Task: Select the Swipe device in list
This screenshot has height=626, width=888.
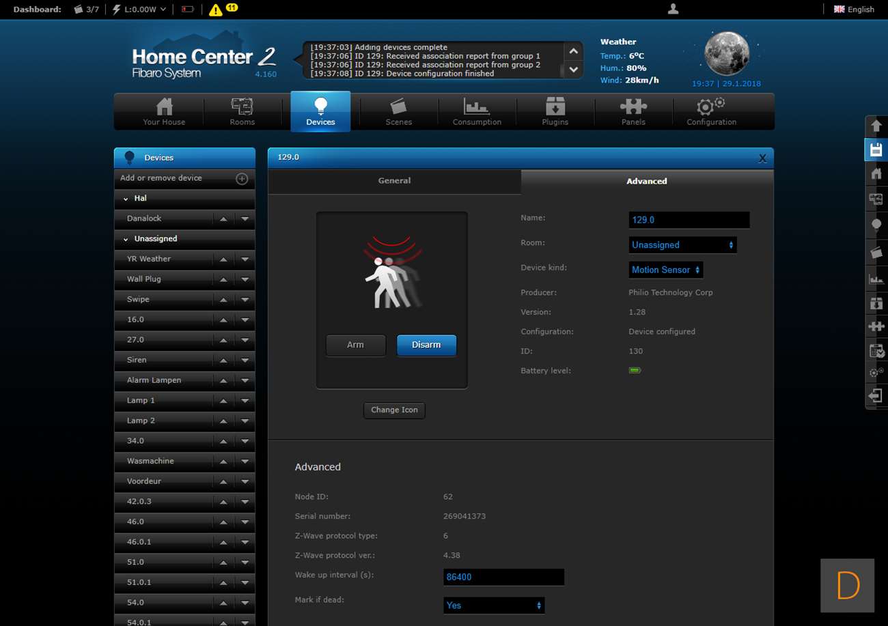Action: coord(138,300)
